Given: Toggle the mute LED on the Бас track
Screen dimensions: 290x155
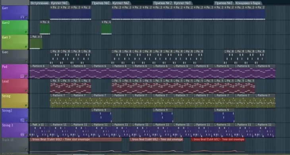Looking at the screenshot, I should point(26,62).
